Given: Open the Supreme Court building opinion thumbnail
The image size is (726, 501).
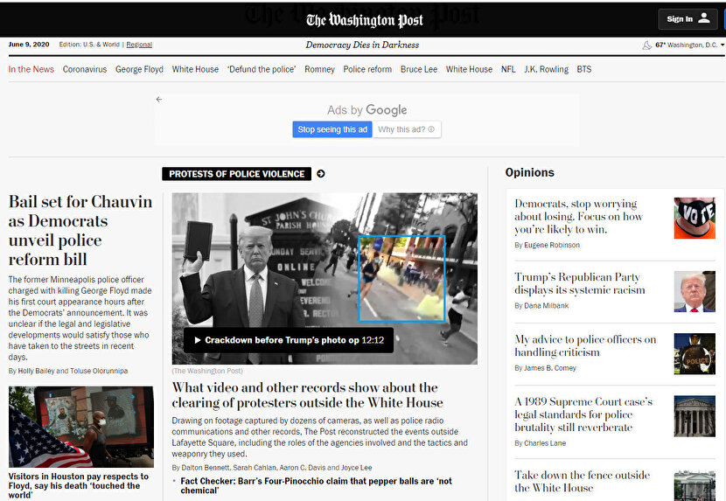Looking at the screenshot, I should pyautogui.click(x=694, y=416).
